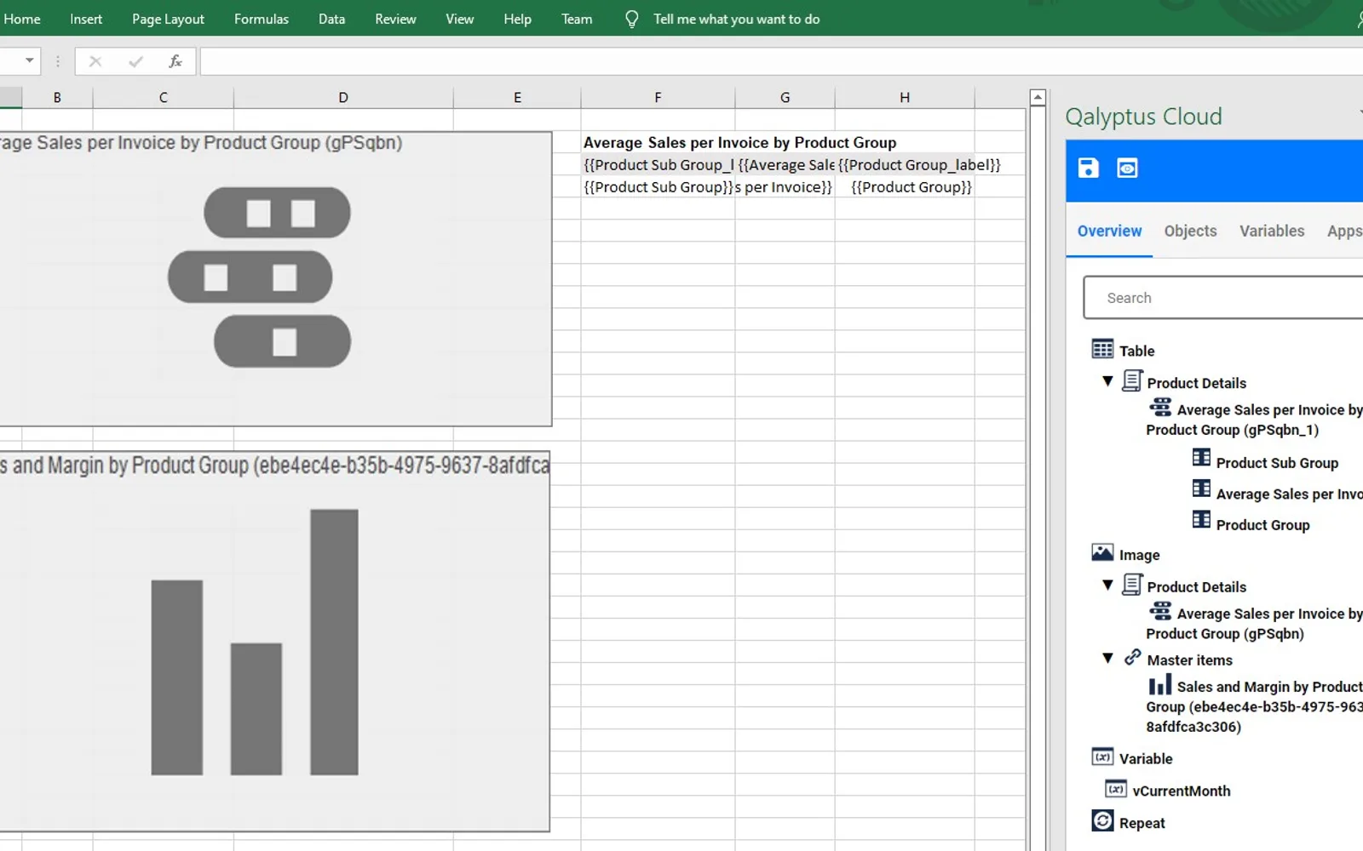Image resolution: width=1363 pixels, height=851 pixels.
Task: Open the Insert ribbon tab
Action: [86, 19]
